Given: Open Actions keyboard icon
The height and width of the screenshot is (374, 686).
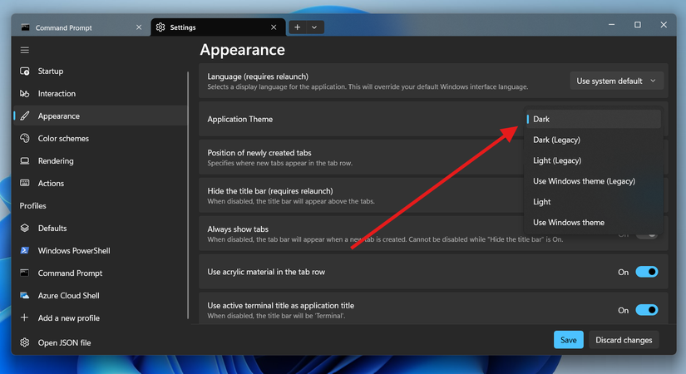Looking at the screenshot, I should 25,184.
